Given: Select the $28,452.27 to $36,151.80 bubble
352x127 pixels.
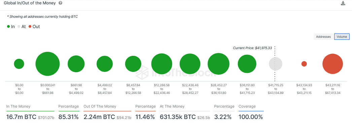Looking at the screenshot, I should pyautogui.click(x=218, y=64).
